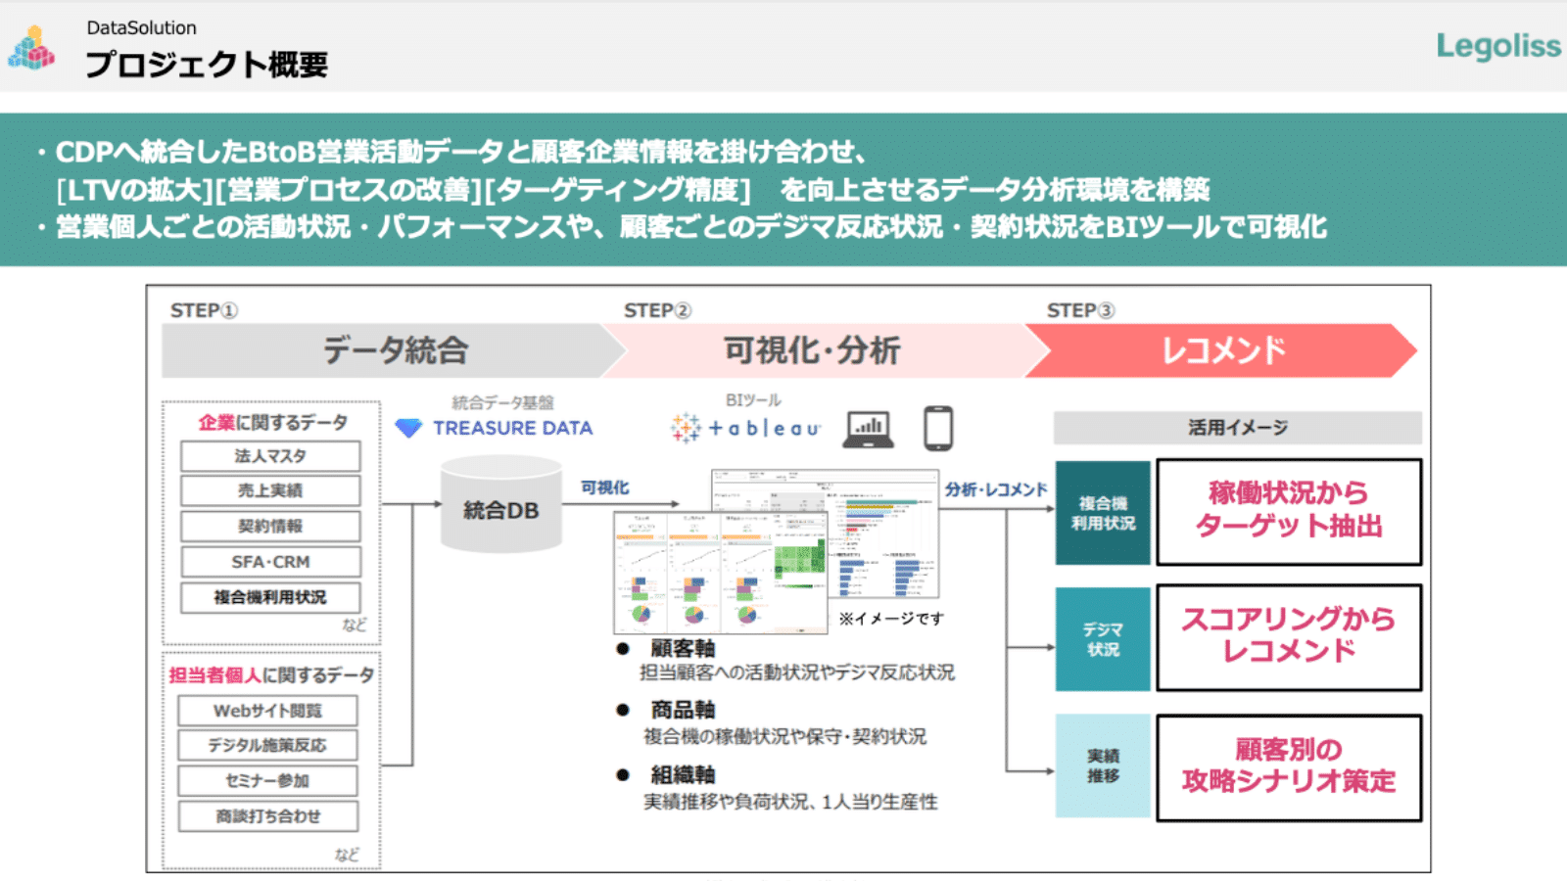The width and height of the screenshot is (1567, 881).
Task: Click the laptop chart icon
Action: [x=868, y=429]
